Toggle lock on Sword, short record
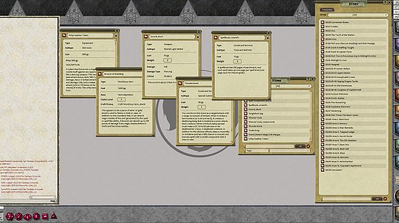 point(198,37)
